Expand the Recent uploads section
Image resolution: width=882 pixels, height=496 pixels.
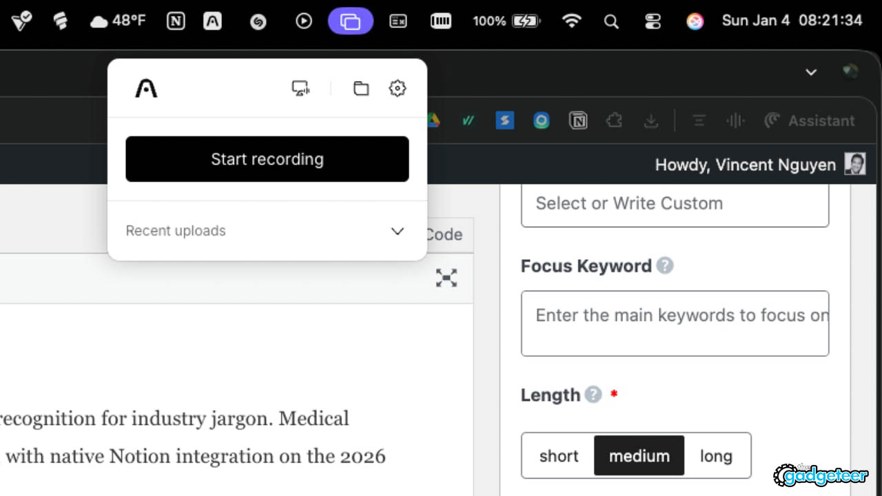click(x=398, y=231)
